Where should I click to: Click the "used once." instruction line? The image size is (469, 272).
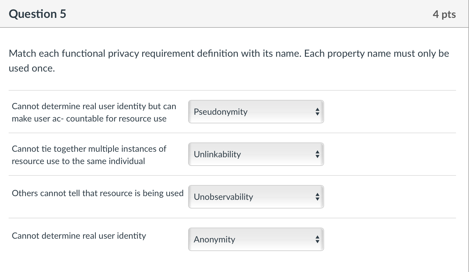point(32,68)
